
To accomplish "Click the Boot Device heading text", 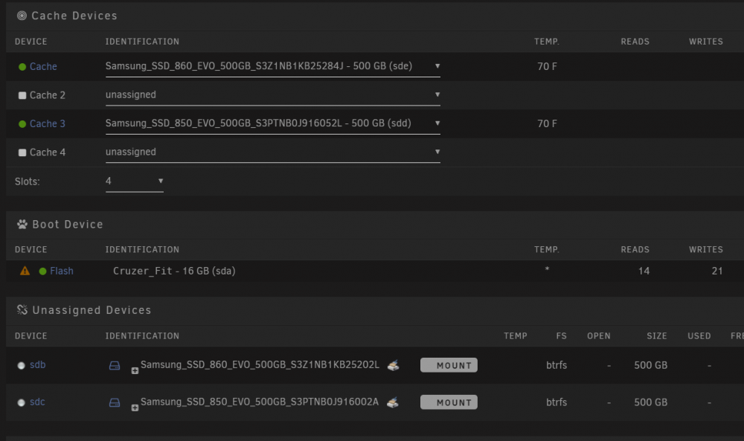I will [x=68, y=225].
